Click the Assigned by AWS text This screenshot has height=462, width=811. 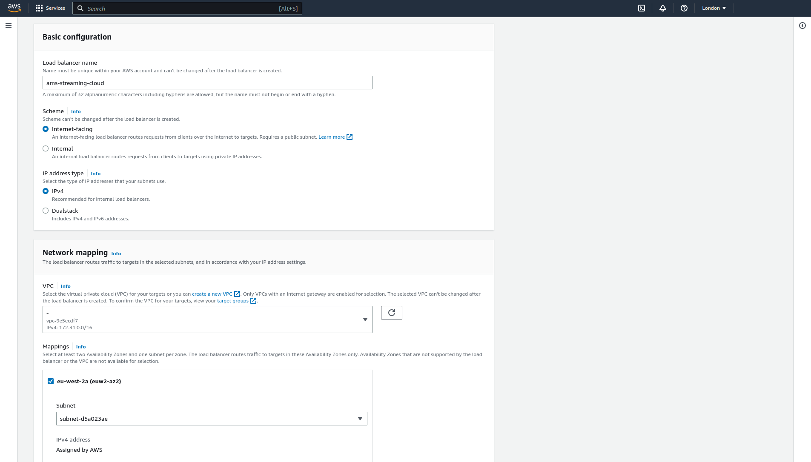(x=79, y=450)
